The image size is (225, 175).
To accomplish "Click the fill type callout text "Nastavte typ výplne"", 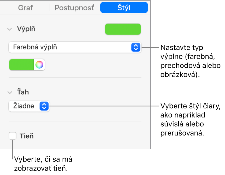I will click(182, 48).
